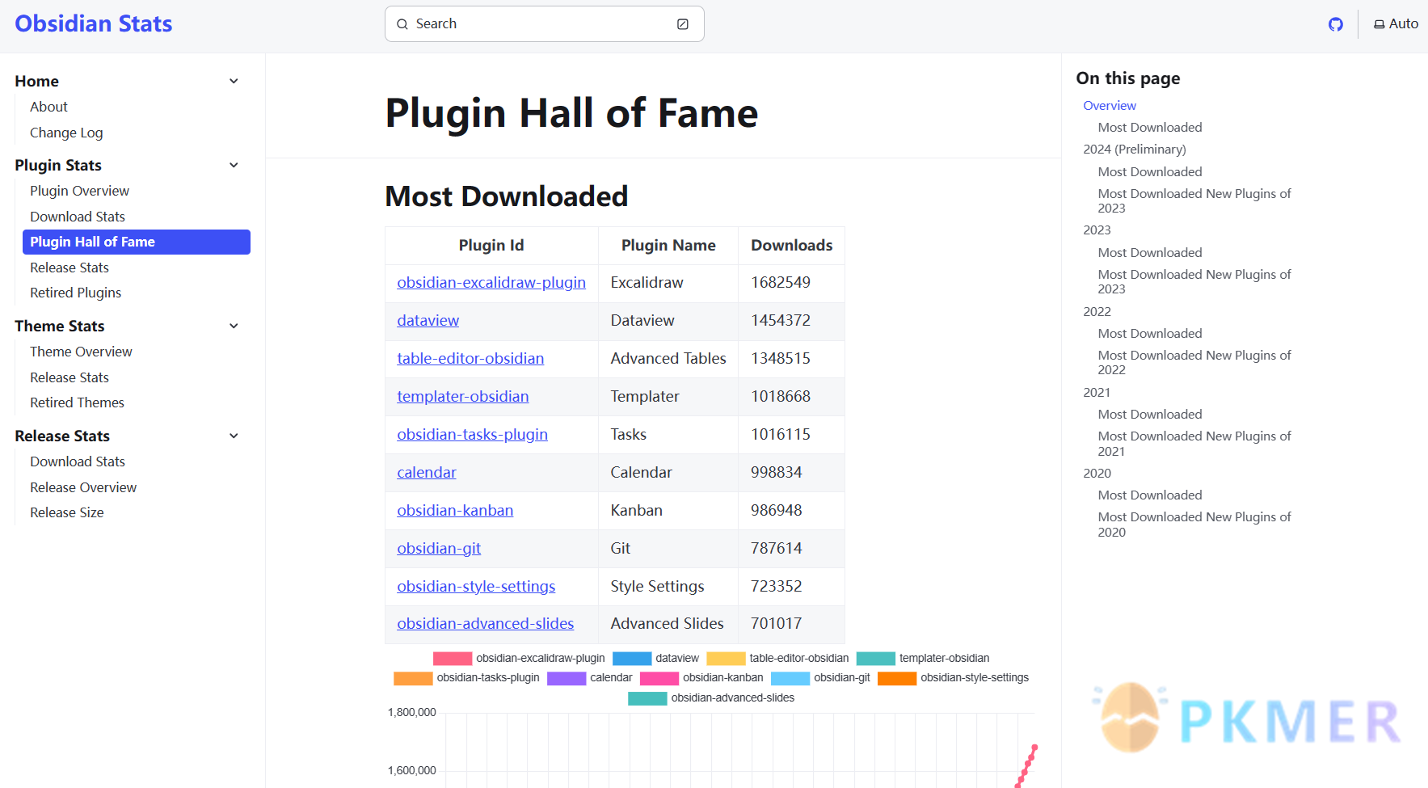Viewport: 1428px width, 788px height.
Task: Click the PKMER logo image
Action: [x=1249, y=718]
